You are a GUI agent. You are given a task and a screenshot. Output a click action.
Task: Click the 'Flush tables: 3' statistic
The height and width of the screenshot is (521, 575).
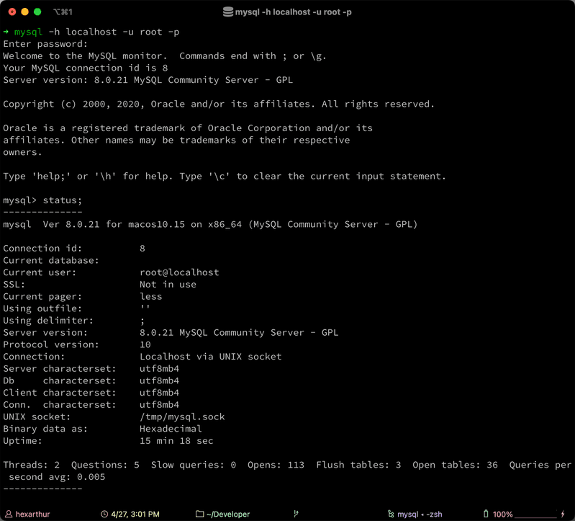[x=358, y=466]
